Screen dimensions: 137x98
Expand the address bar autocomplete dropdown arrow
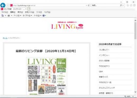(x=87, y=5)
